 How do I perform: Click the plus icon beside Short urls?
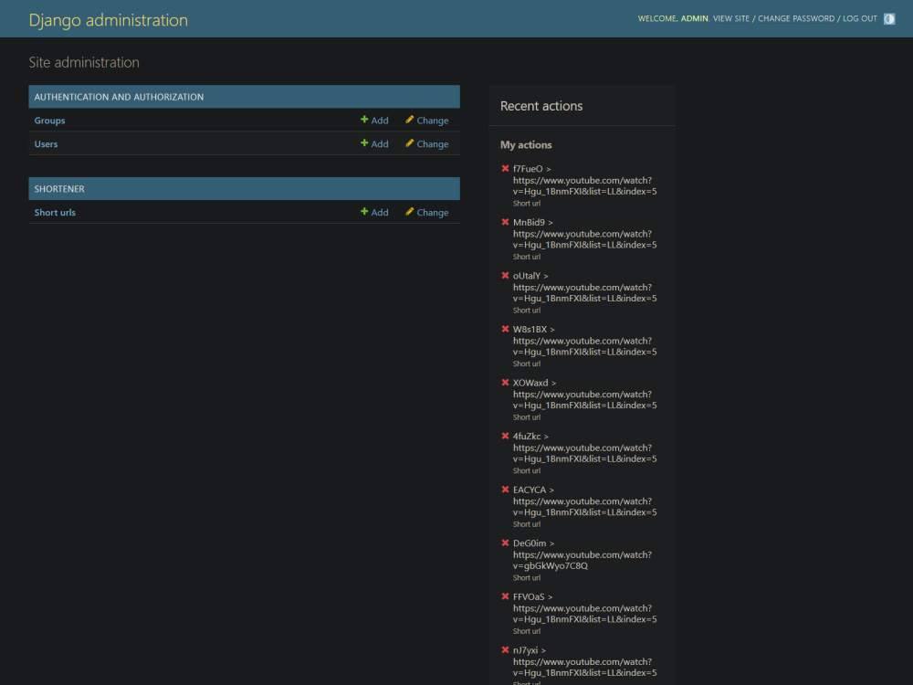pyautogui.click(x=364, y=212)
